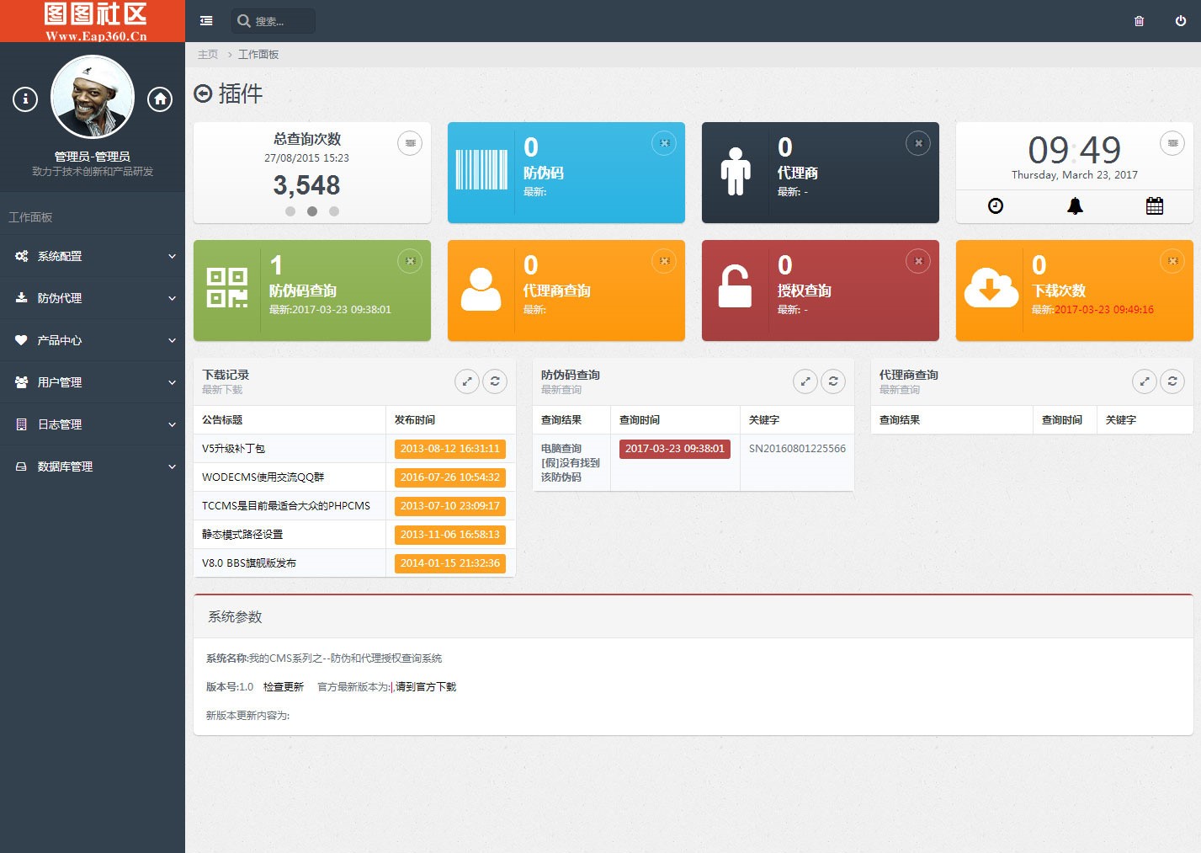Screen dimensions: 1201x853
Task: Open the info icon beside avatar
Action: pyautogui.click(x=25, y=99)
